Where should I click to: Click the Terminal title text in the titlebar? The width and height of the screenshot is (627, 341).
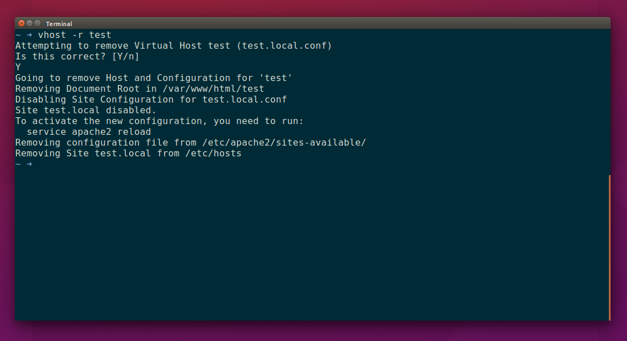[x=59, y=24]
